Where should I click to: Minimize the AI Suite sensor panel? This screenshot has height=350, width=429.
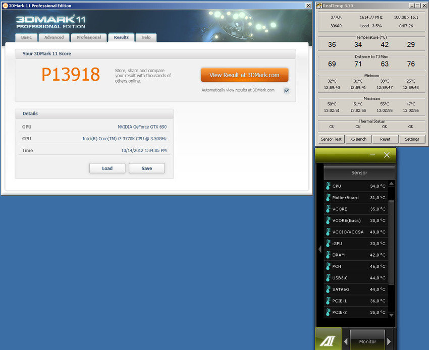tap(372, 155)
